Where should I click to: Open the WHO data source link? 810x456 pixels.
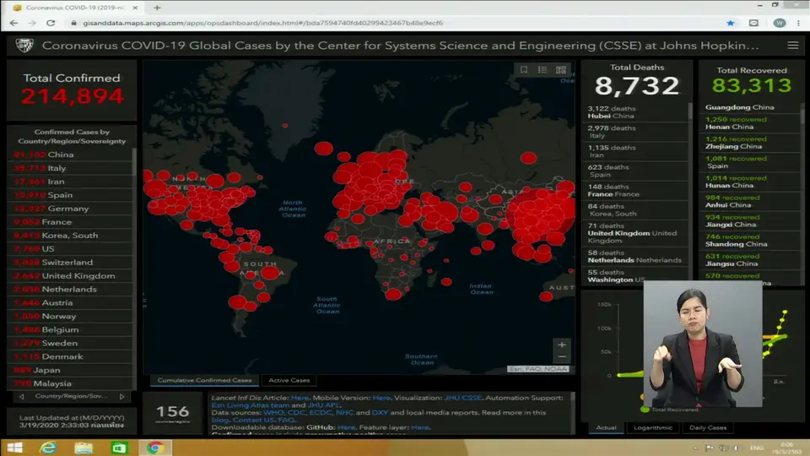point(273,413)
